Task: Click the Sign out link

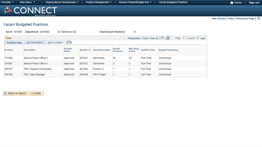Action: click(254, 2)
